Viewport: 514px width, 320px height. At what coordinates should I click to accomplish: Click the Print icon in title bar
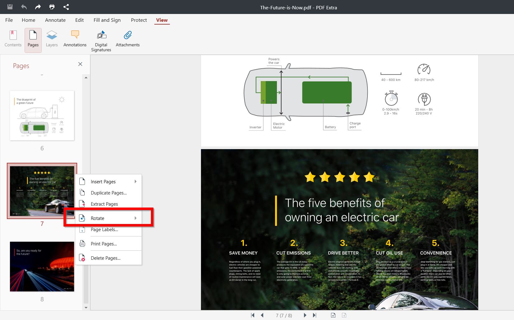[x=52, y=7]
